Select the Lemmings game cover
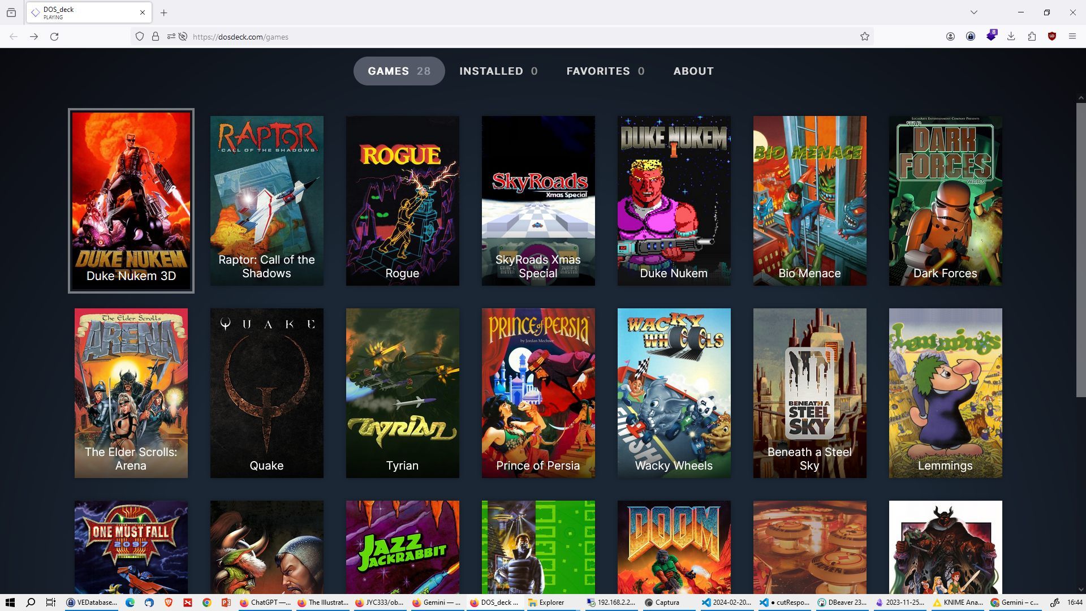 pyautogui.click(x=946, y=393)
